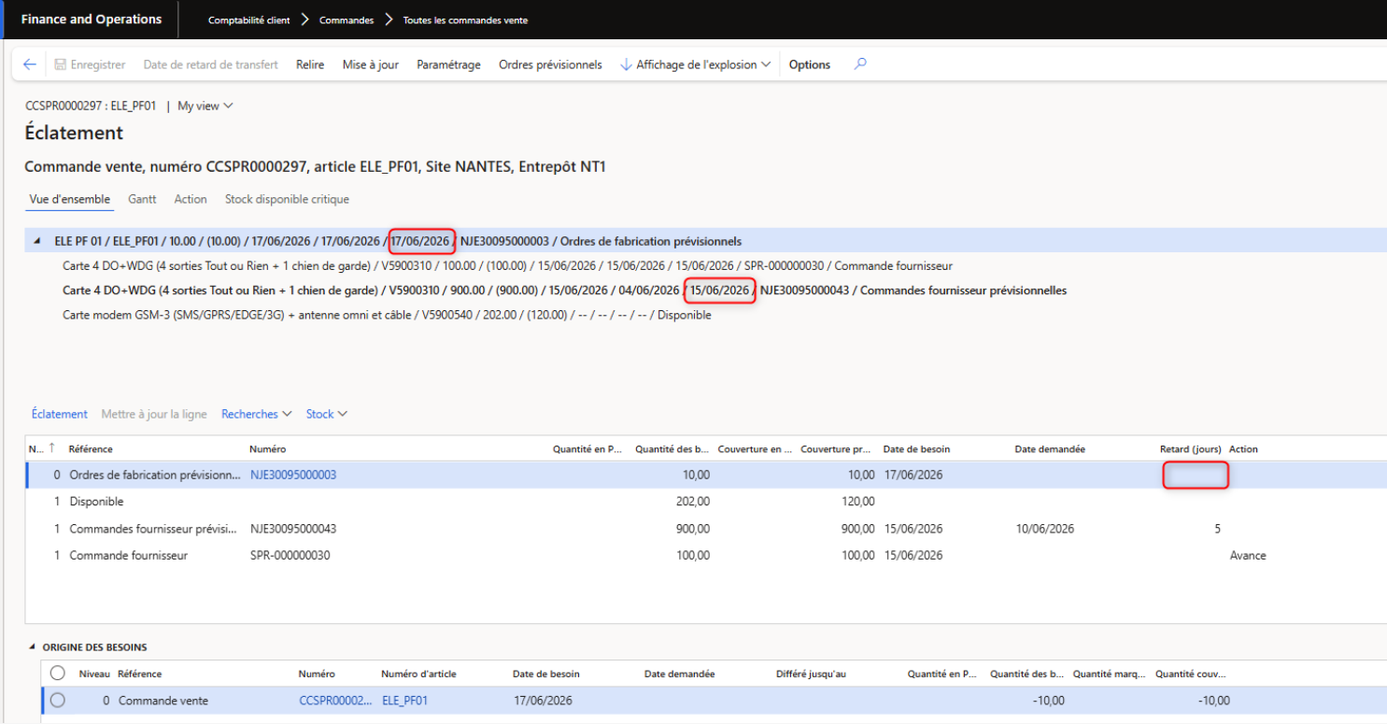Sort by the N... column arrow
The image size is (1387, 724).
point(50,449)
